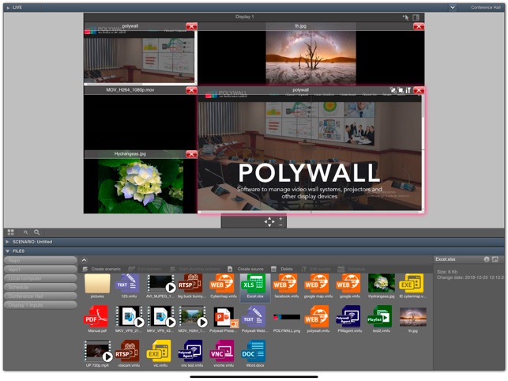Click the plus zoom button below the display
This screenshot has width=508, height=381.
(x=280, y=219)
